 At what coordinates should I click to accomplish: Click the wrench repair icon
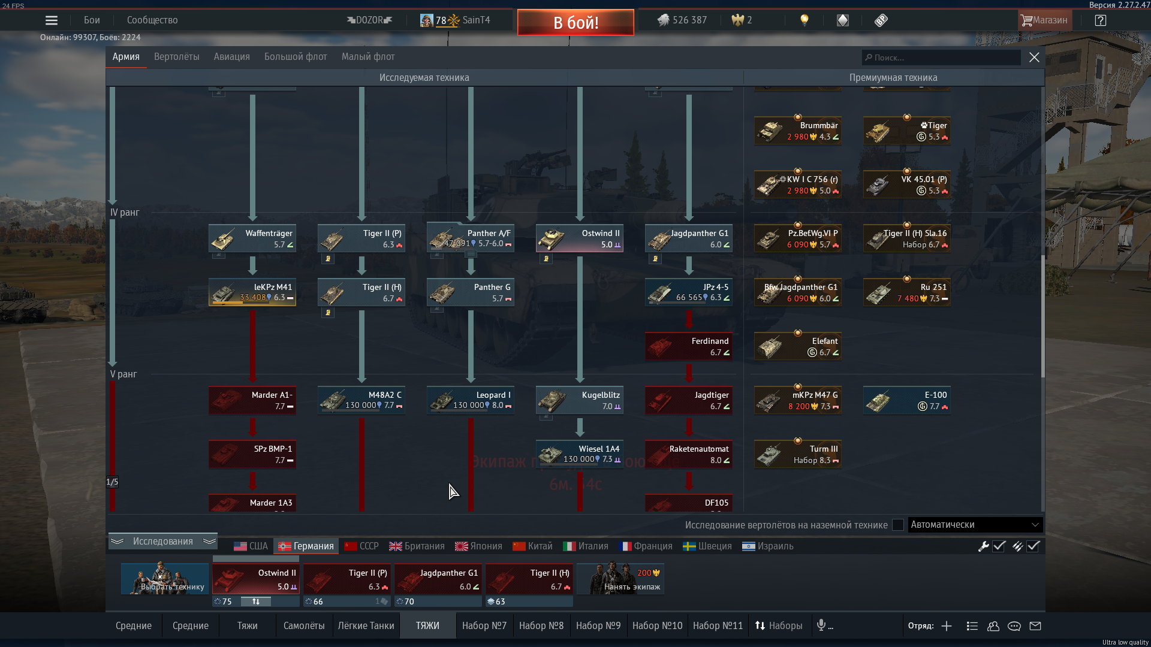(983, 546)
